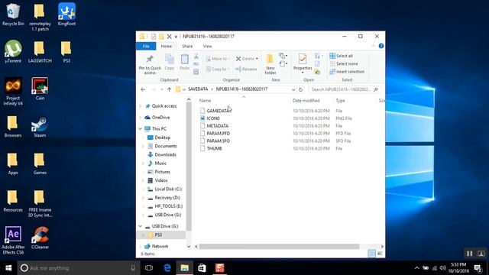Launch the Steam desktop shortcut
Image resolution: width=489 pixels, height=275 pixels.
(40, 126)
